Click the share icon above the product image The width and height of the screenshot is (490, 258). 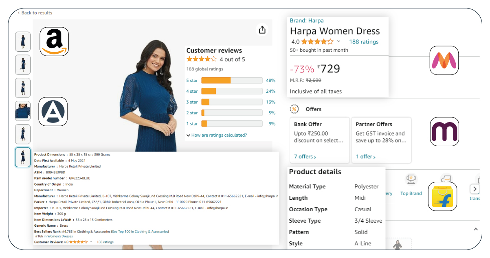click(x=262, y=30)
